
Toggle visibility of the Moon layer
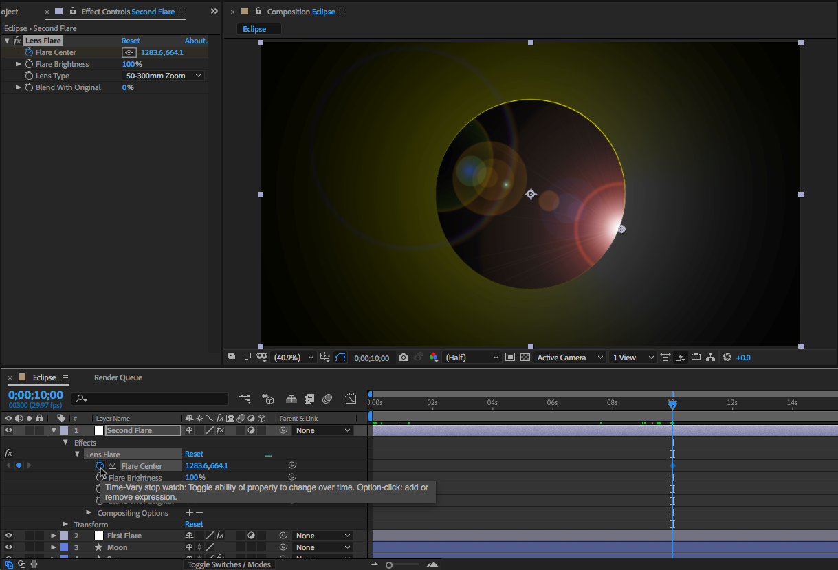(x=9, y=547)
